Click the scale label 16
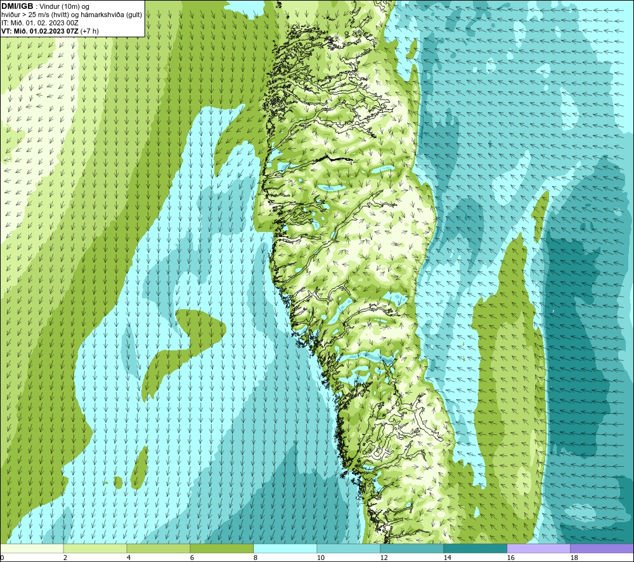Viewport: 634px width, 562px height. [511, 558]
